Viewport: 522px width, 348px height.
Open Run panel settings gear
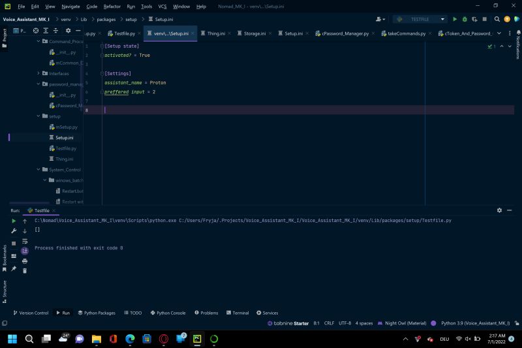[x=499, y=210]
